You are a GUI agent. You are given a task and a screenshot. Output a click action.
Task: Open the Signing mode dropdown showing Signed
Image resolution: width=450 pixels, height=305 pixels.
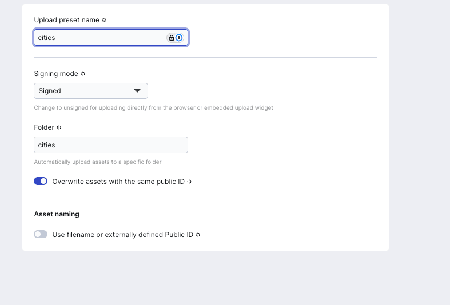91,91
